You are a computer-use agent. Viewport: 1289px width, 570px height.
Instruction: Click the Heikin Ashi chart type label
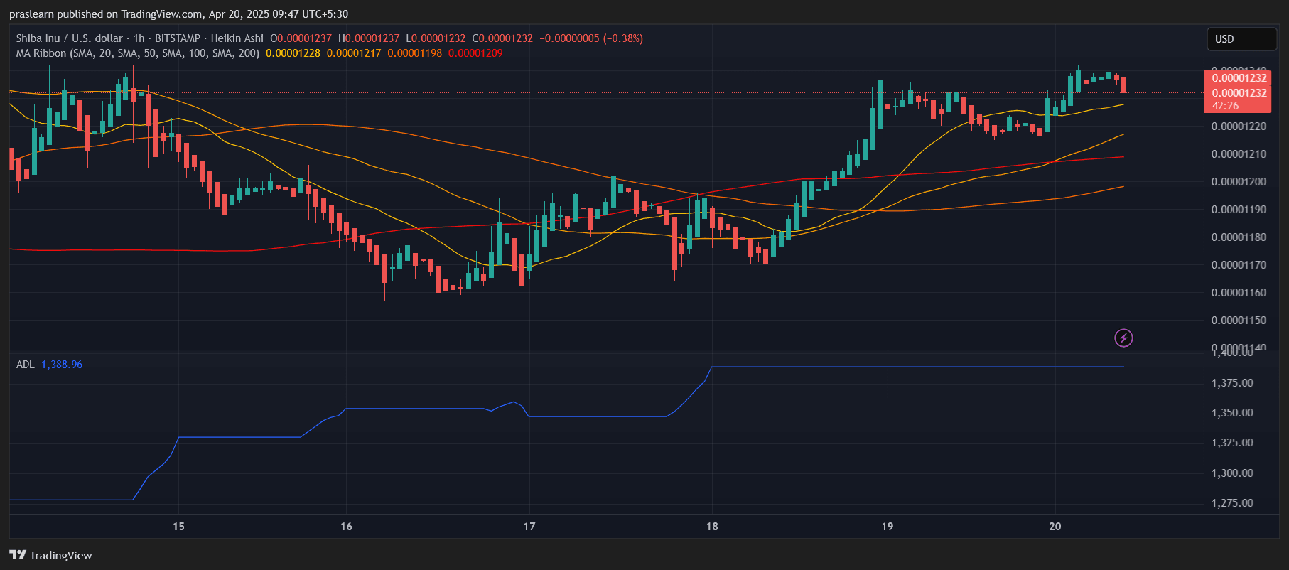tap(237, 38)
